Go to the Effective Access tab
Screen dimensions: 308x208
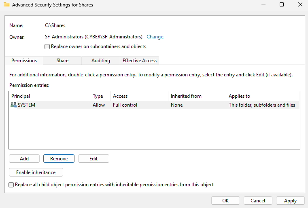139,61
